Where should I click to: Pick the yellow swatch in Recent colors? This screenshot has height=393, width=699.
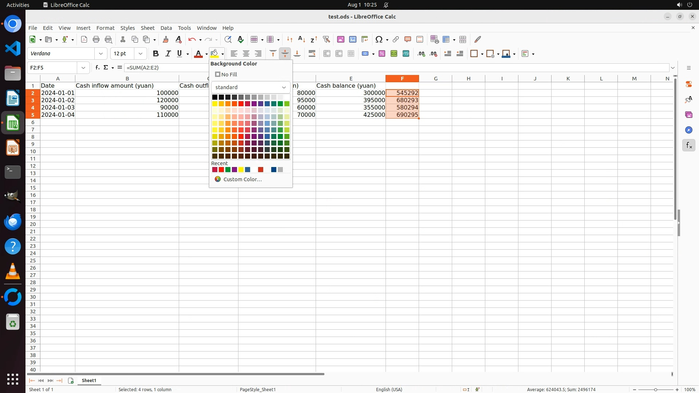tap(241, 170)
